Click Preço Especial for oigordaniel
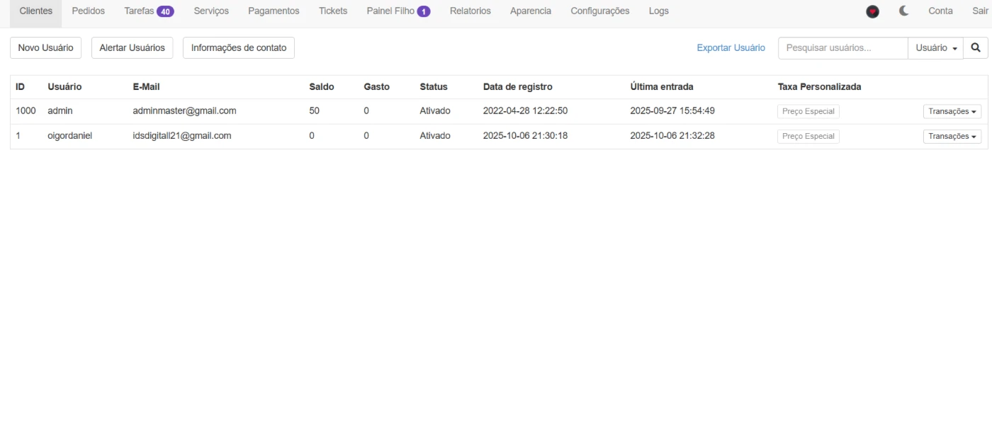Screen dimensions: 992x444 click(x=808, y=136)
